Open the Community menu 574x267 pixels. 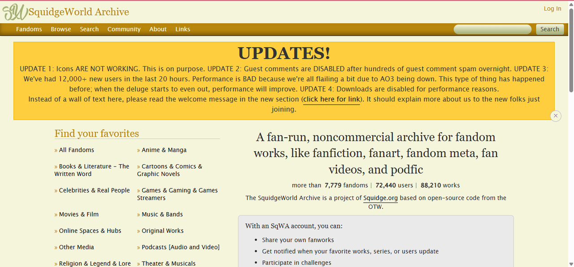coord(124,29)
